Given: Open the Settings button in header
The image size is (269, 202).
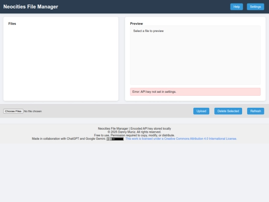Looking at the screenshot, I should click(255, 6).
